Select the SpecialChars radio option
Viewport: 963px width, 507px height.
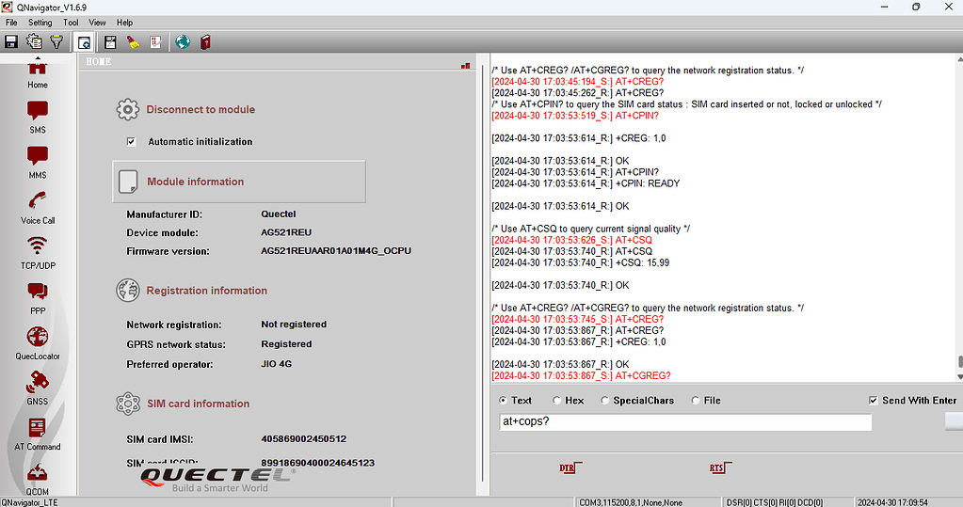[605, 400]
